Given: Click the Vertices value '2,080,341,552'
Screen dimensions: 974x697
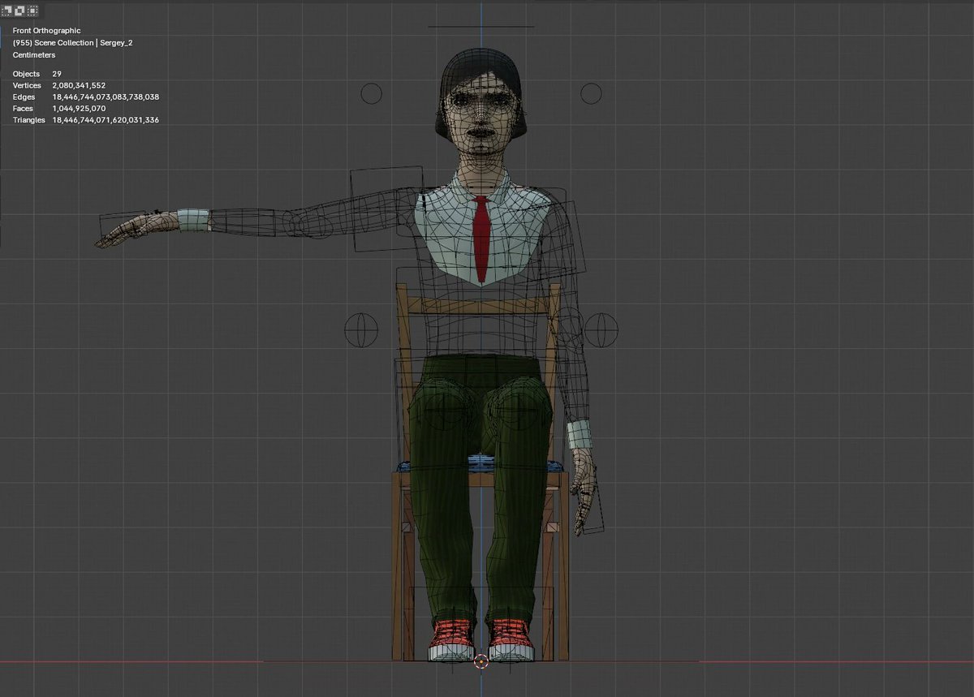Looking at the screenshot, I should 79,85.
